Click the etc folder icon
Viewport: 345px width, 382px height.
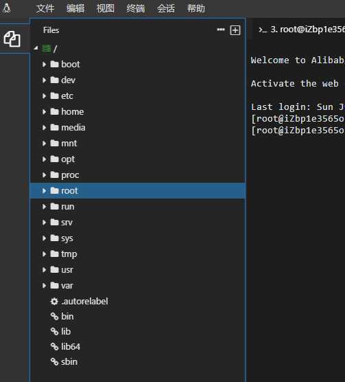coord(54,95)
